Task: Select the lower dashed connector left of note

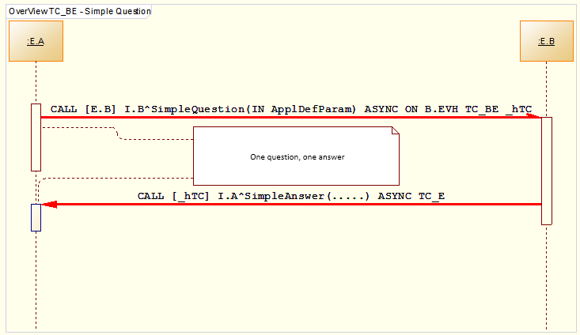Action: tap(119, 178)
